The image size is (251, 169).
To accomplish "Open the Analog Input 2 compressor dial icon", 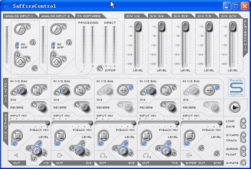I will click(56, 30).
